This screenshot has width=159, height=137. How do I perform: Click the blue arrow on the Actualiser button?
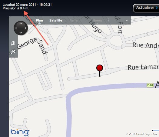pos(157,8)
